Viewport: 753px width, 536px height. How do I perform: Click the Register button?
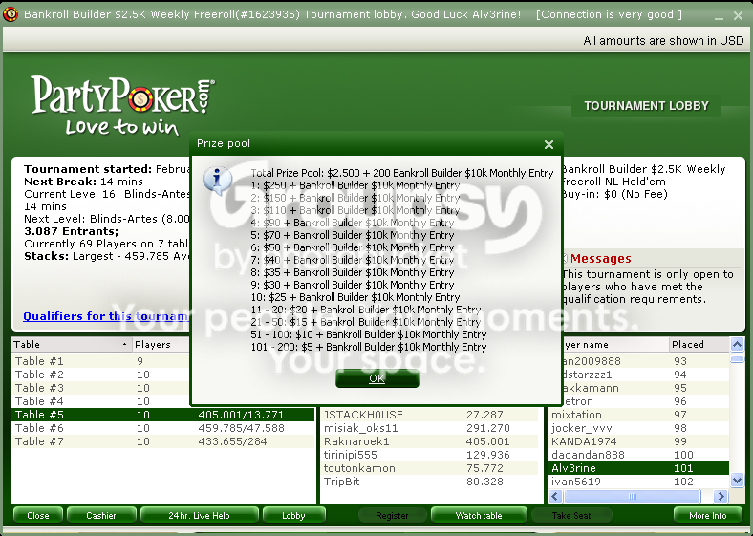(392, 515)
